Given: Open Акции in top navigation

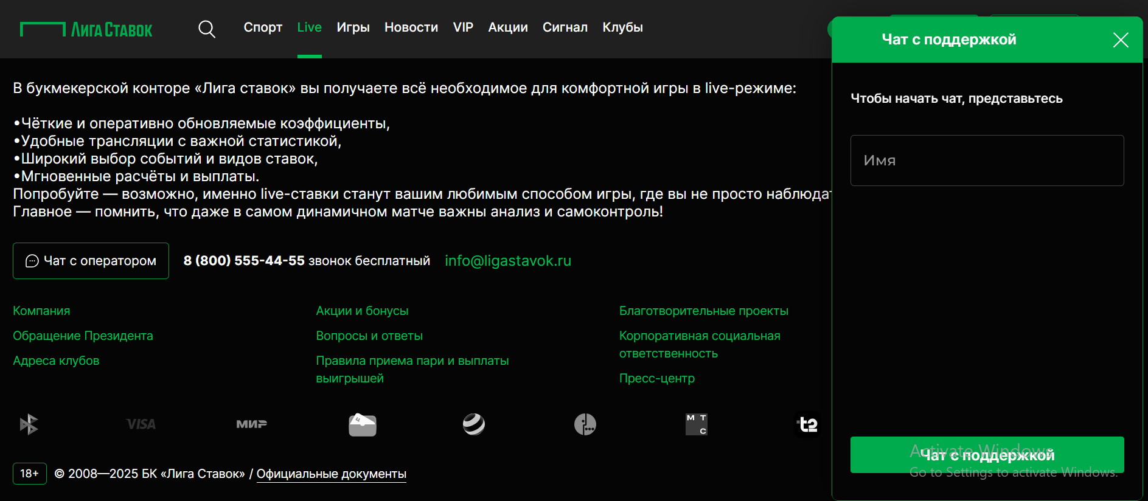Looking at the screenshot, I should [508, 27].
